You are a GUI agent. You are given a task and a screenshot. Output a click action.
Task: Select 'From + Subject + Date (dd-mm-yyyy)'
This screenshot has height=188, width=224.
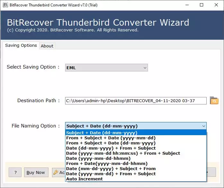[x=111, y=143]
